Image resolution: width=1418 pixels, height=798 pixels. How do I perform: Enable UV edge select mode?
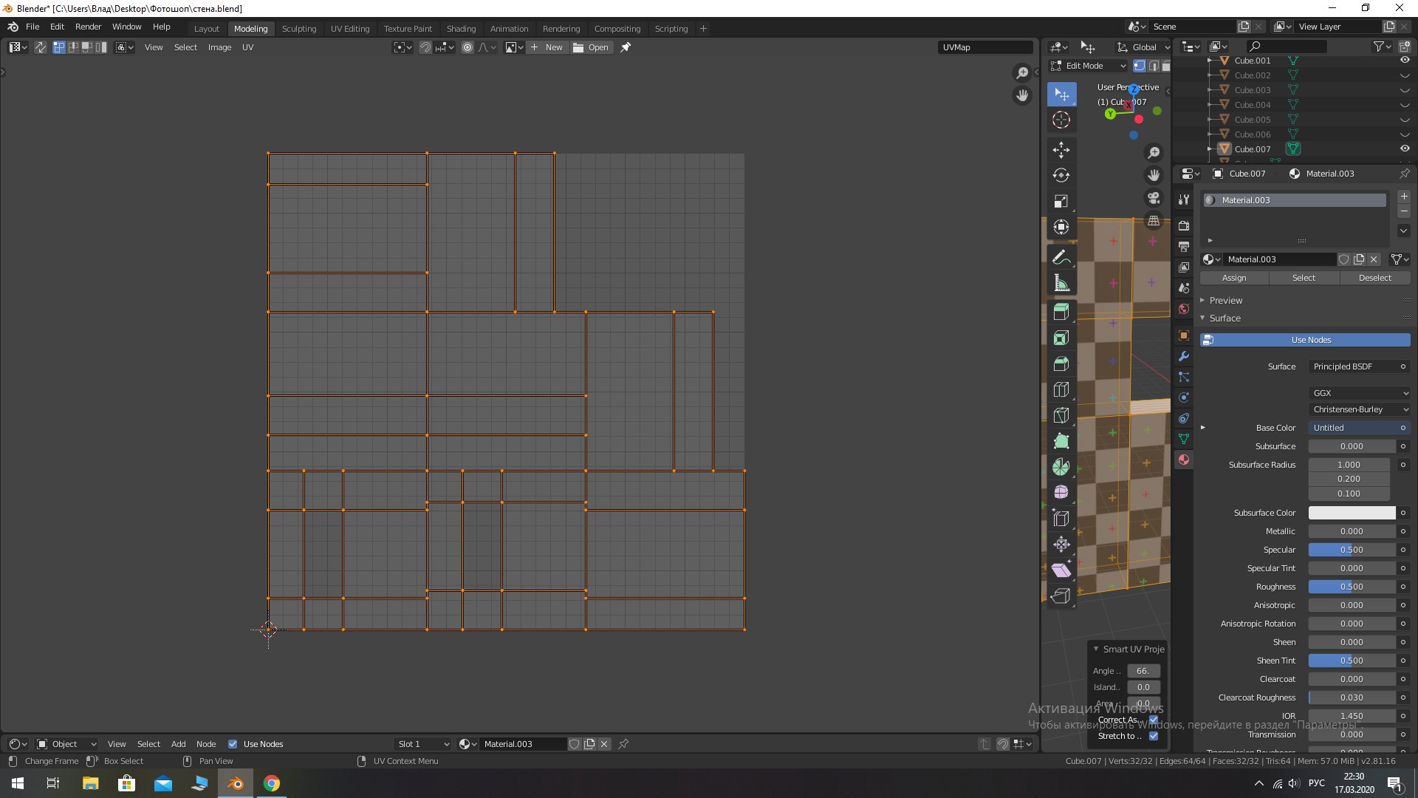[73, 47]
